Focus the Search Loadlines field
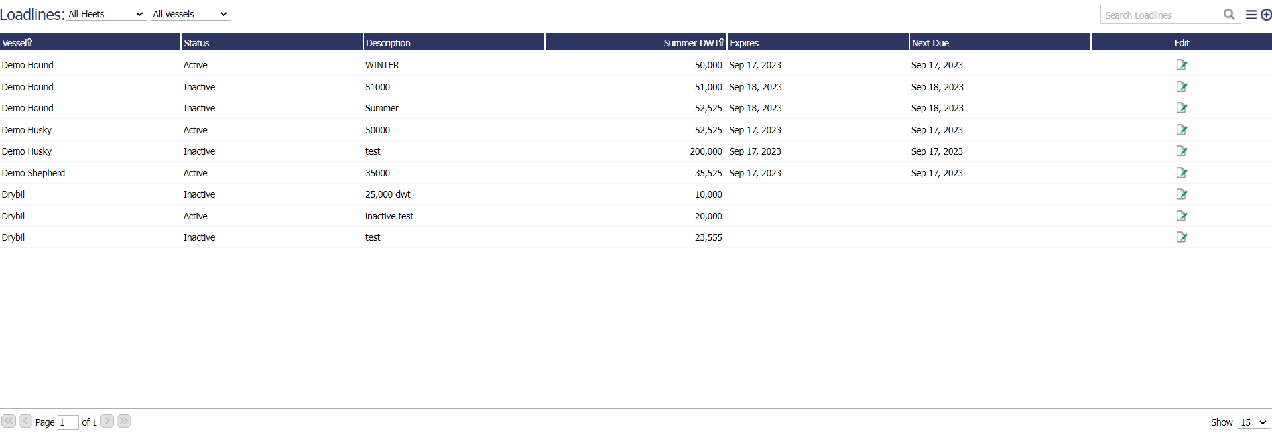 click(1161, 15)
